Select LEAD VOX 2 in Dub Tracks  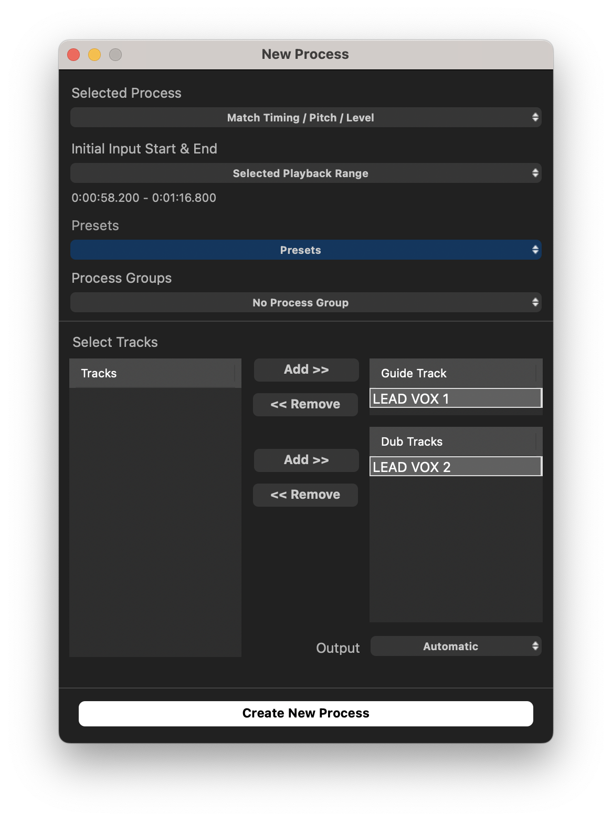[456, 467]
